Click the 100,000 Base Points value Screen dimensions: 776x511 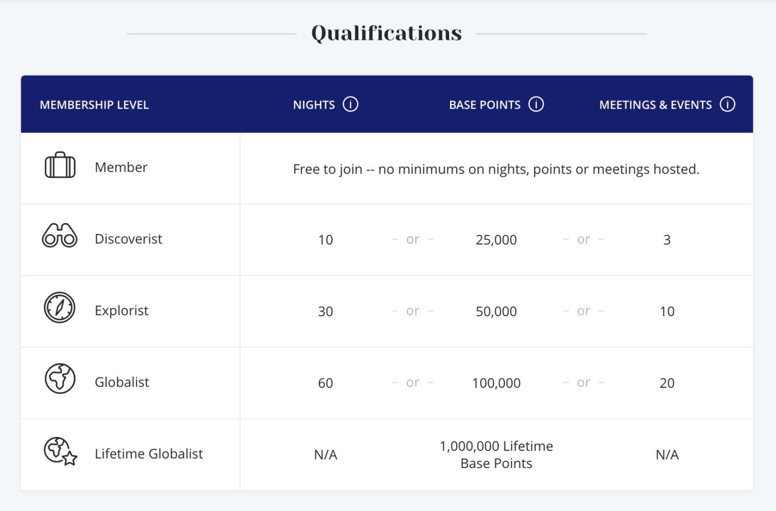[496, 383]
